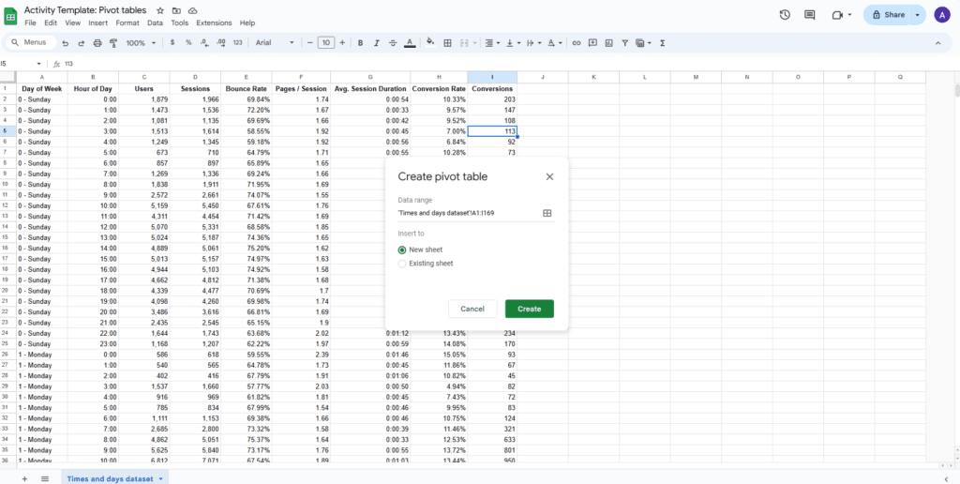Open the number format 123 menu

[238, 43]
